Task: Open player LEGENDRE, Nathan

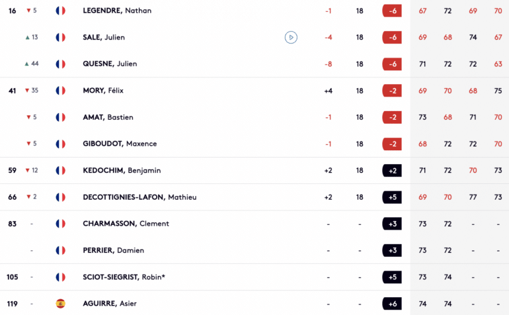Action: (117, 11)
